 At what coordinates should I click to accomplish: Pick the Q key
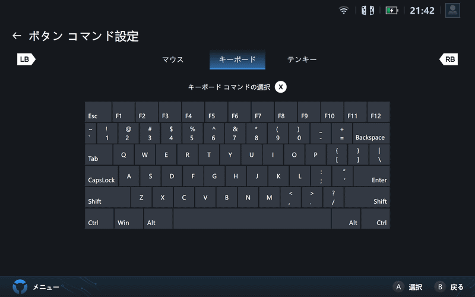(123, 154)
